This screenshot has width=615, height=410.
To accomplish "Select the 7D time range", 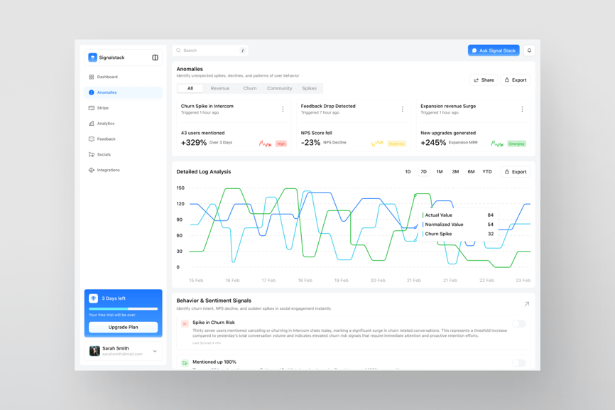I will point(423,172).
